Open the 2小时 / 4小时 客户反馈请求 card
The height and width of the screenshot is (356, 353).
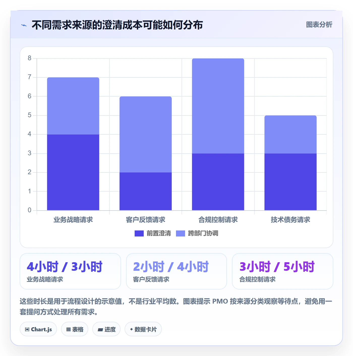(x=177, y=271)
